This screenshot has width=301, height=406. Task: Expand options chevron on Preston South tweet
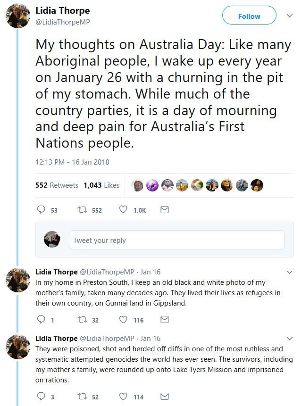coord(290,272)
